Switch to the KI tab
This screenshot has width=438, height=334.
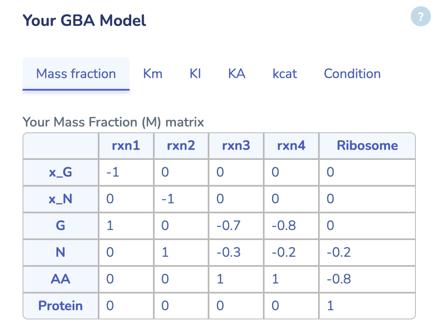[x=195, y=73]
